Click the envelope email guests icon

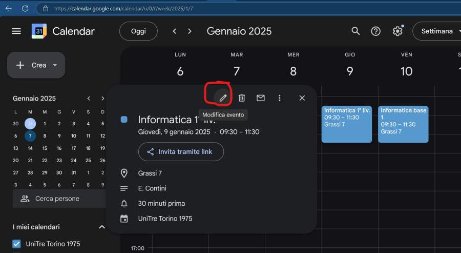(x=261, y=98)
